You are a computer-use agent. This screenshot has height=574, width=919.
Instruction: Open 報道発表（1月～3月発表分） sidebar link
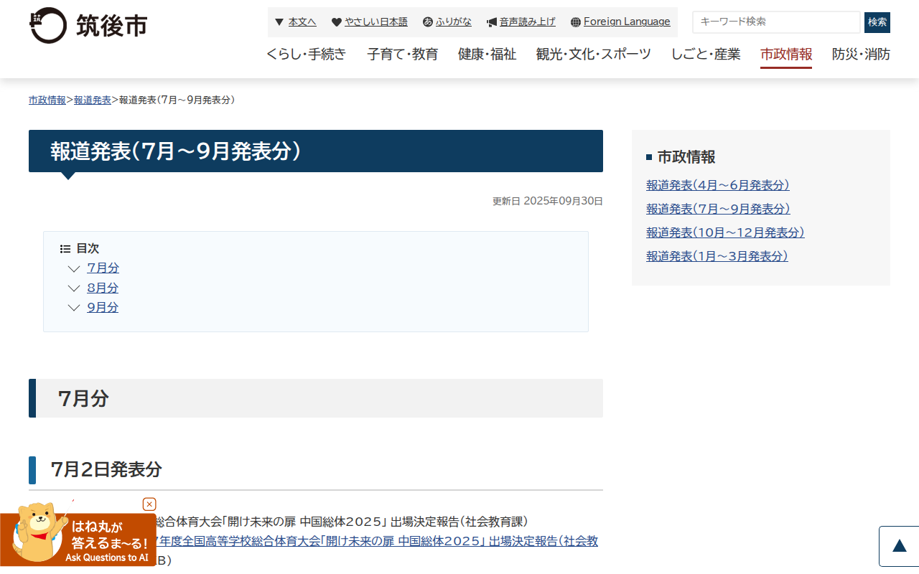pos(717,256)
